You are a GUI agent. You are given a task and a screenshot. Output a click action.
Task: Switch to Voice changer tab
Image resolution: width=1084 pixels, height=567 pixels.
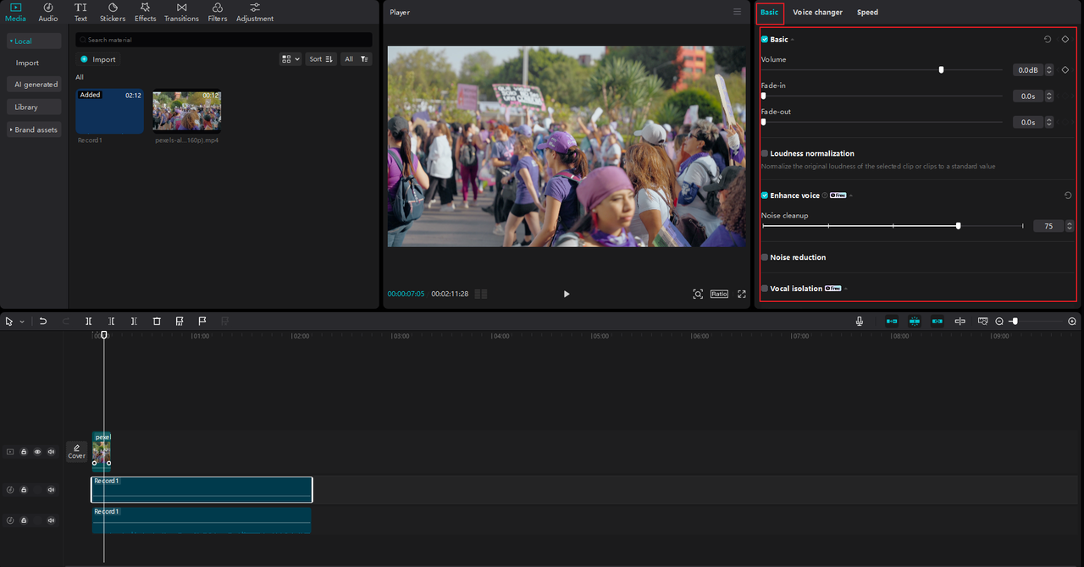point(817,12)
